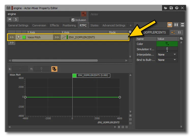Click the red color icon next to engine name
The width and height of the screenshot is (191, 137).
click(x=84, y=14)
